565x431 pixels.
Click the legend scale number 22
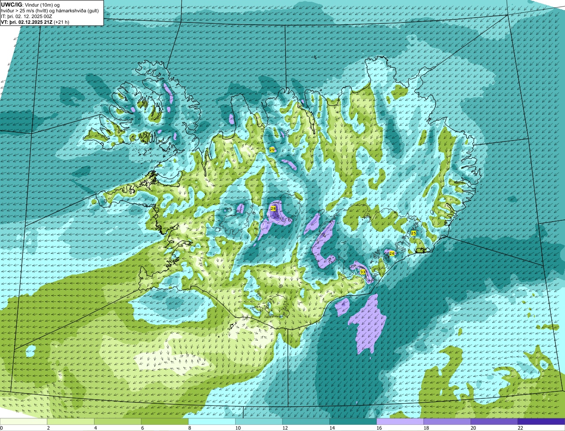pyautogui.click(x=520, y=428)
